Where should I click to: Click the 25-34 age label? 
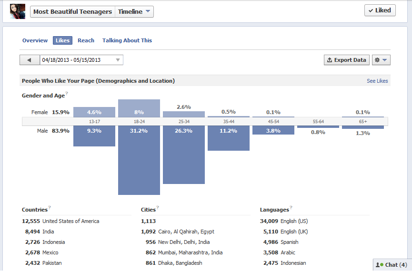[x=184, y=122]
